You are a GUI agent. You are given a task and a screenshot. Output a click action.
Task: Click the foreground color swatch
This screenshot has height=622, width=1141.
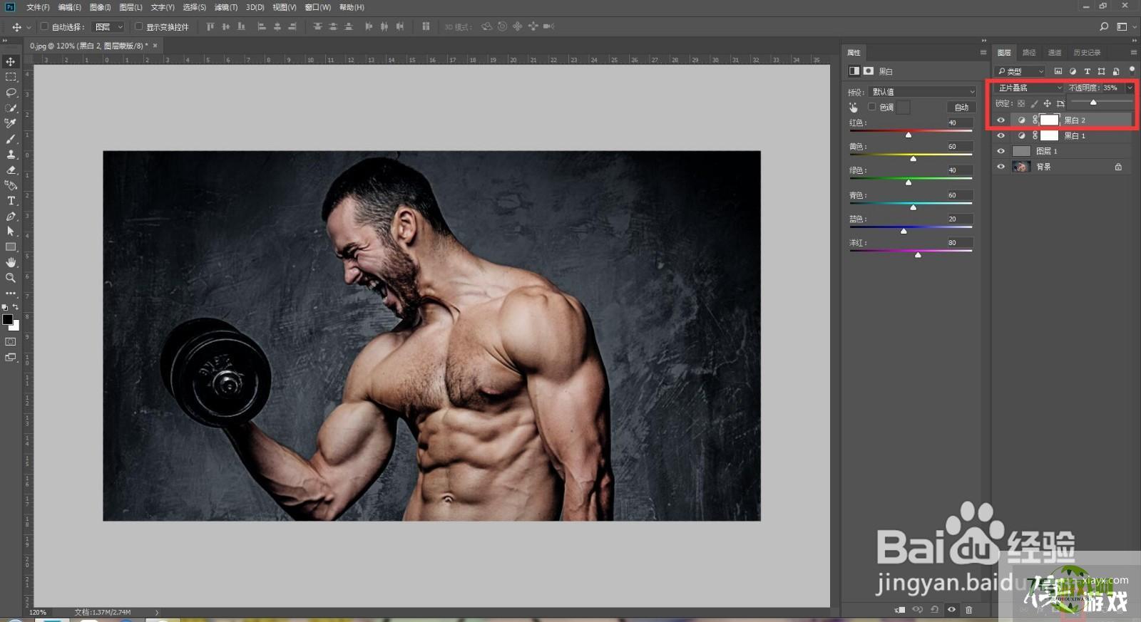coord(8,320)
